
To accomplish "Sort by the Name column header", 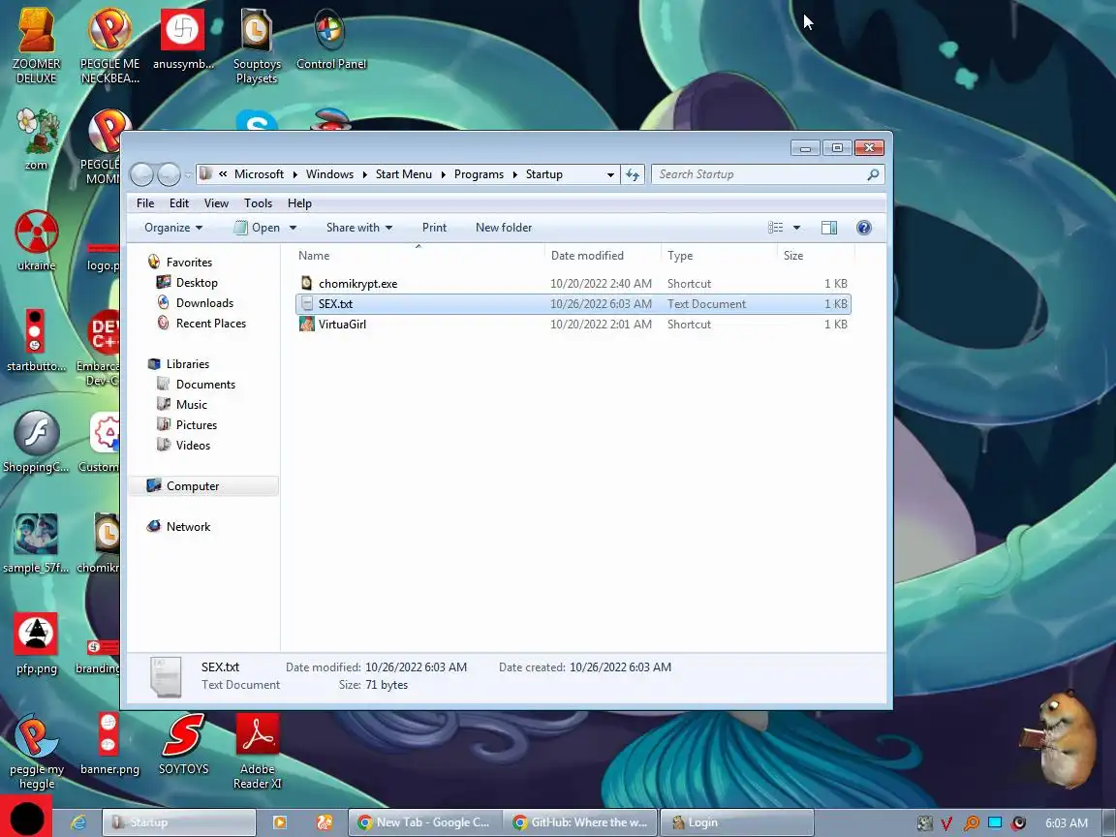I will point(419,256).
